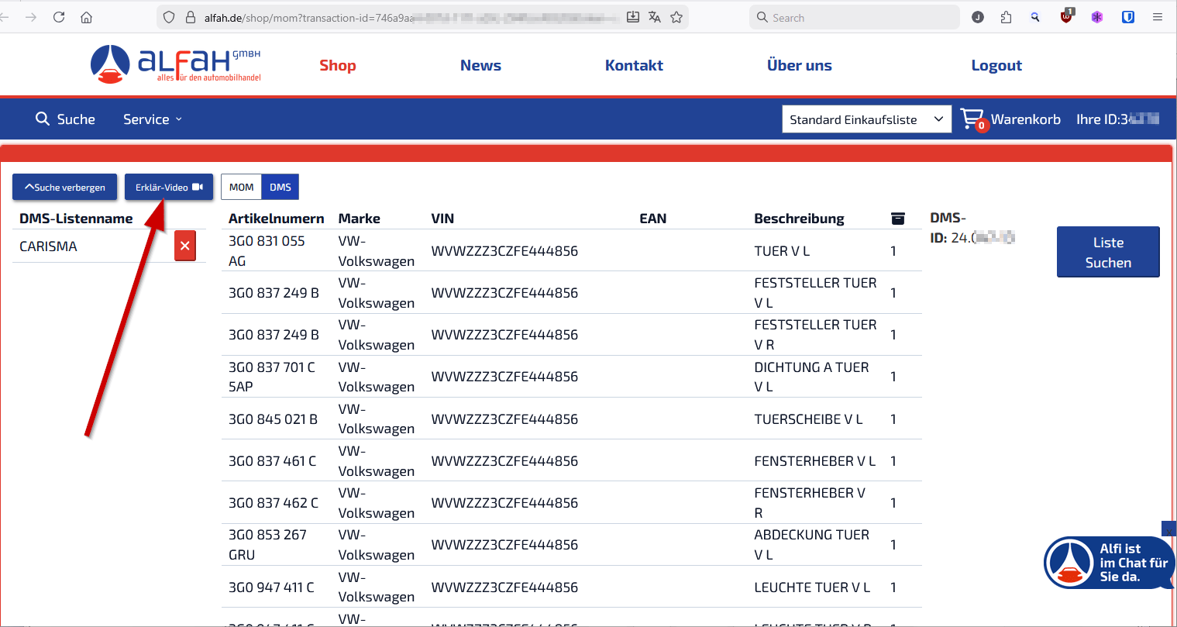Expand the Service menu
The width and height of the screenshot is (1177, 627).
click(x=153, y=119)
